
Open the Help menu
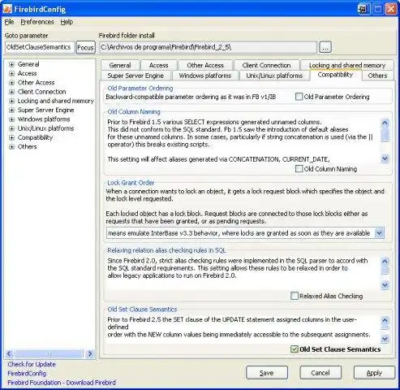pos(67,22)
